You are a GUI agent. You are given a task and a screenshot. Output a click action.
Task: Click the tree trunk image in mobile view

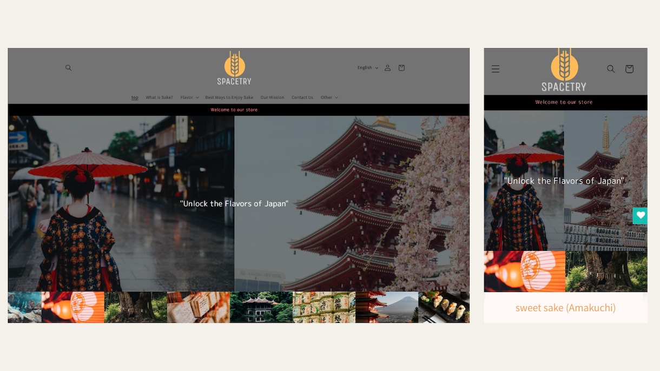[606, 271]
